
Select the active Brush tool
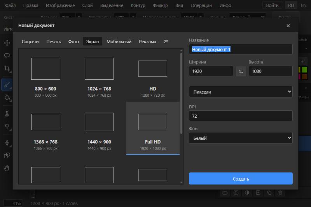tap(7, 85)
